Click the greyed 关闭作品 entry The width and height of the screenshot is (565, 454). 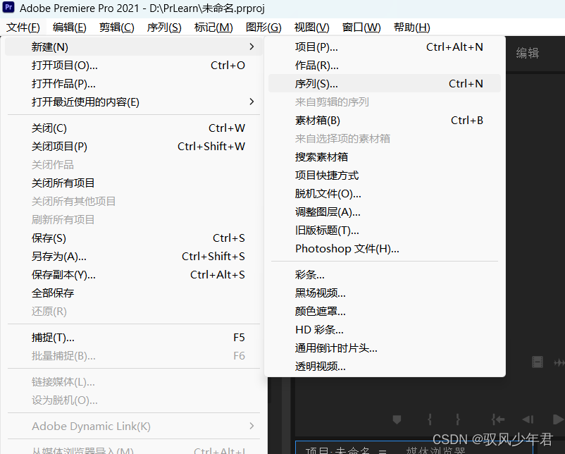click(134, 165)
